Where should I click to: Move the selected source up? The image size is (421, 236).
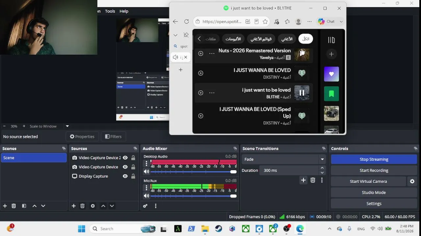point(103,206)
